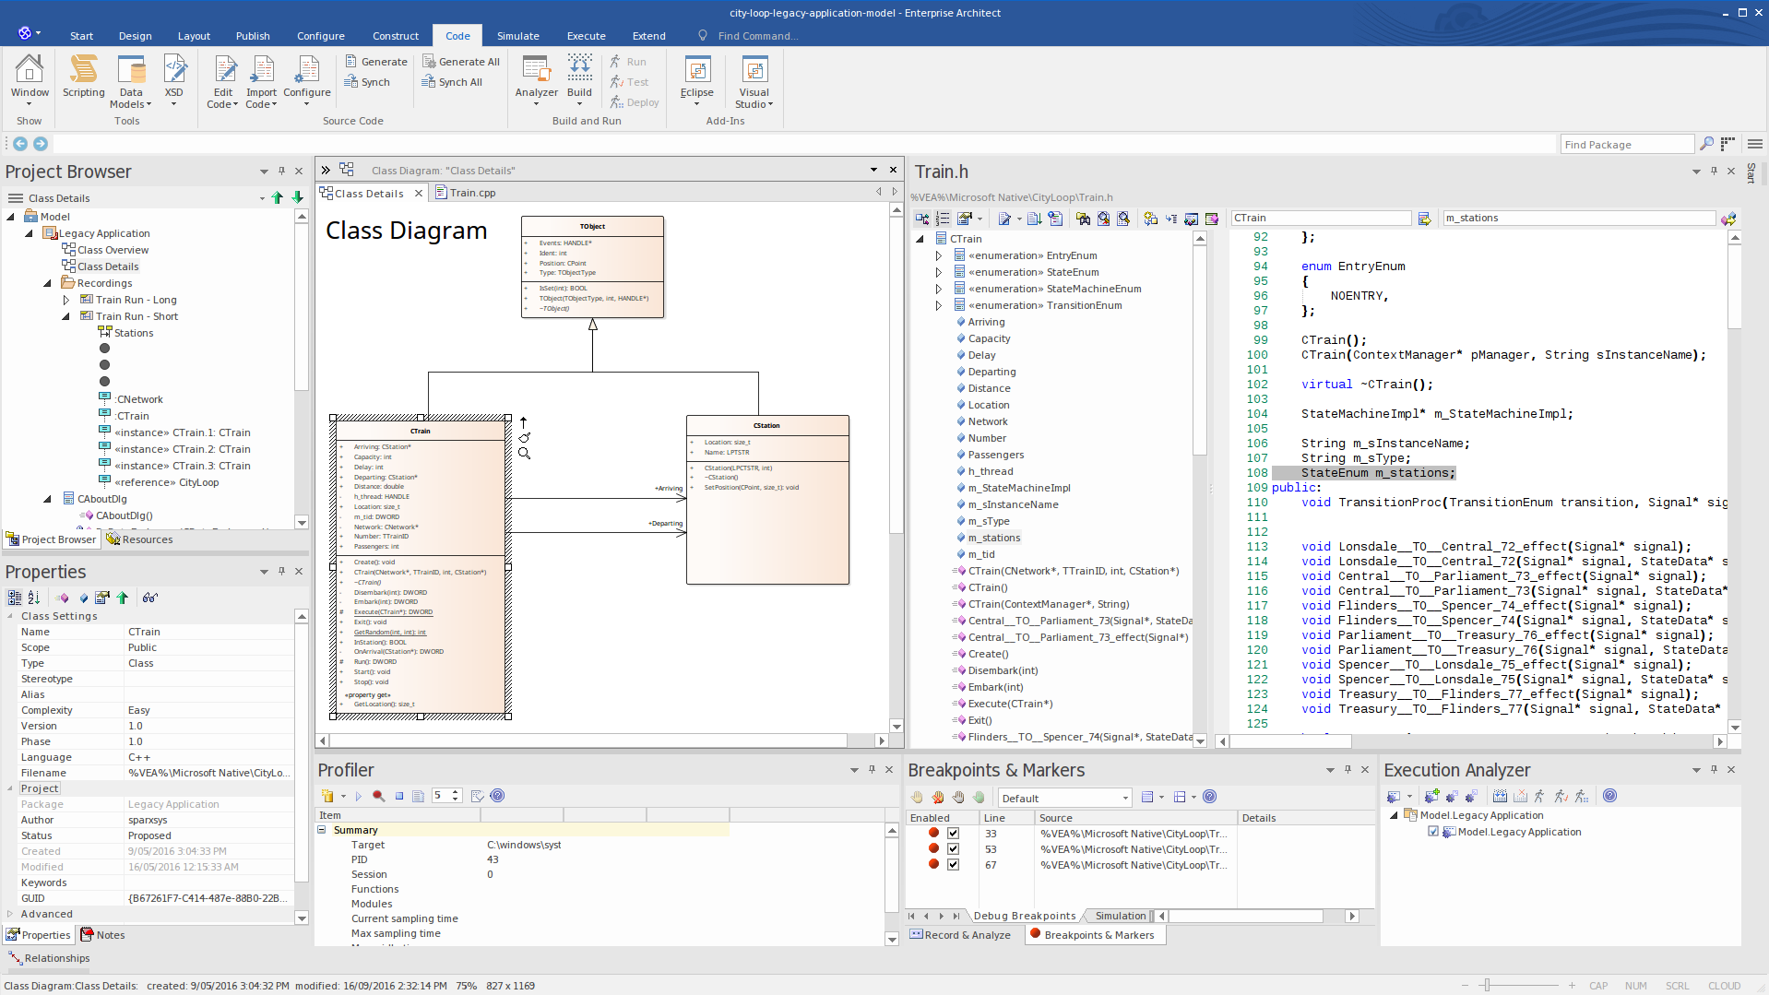Select the Record & Analyze tab
The image size is (1769, 995).
(x=960, y=935)
